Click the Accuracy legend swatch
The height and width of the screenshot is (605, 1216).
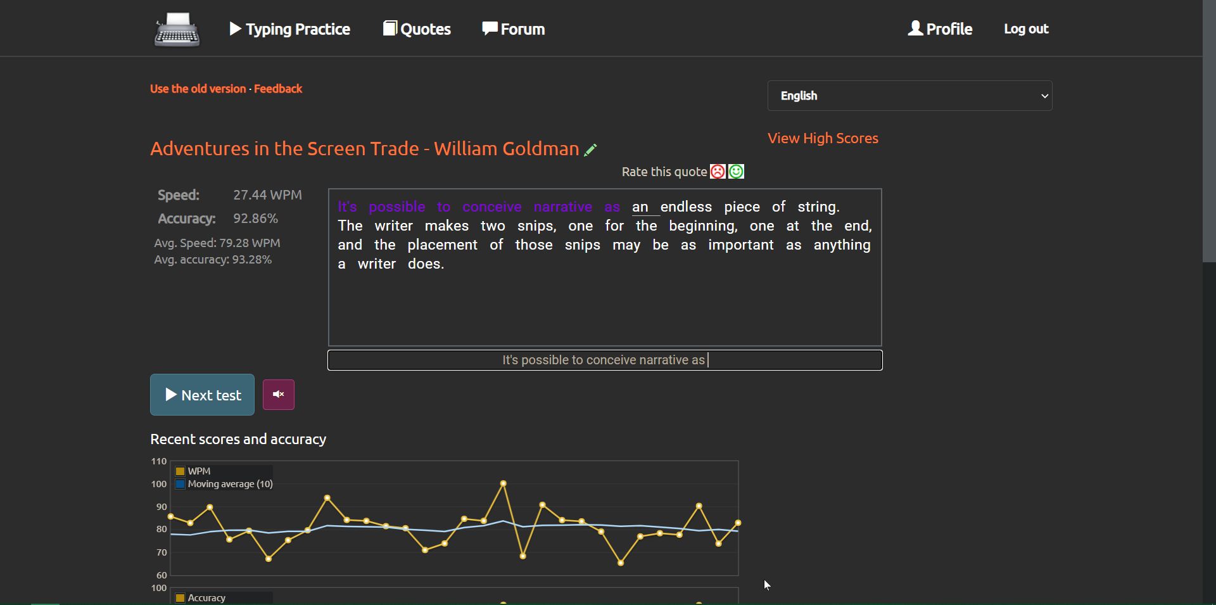(180, 598)
